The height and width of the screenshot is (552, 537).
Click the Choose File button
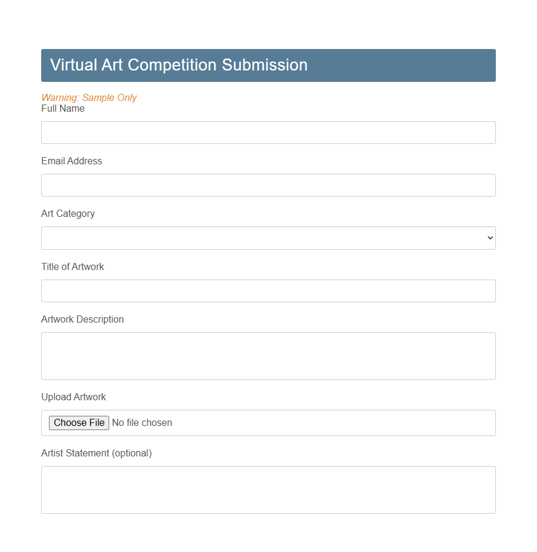coord(78,422)
